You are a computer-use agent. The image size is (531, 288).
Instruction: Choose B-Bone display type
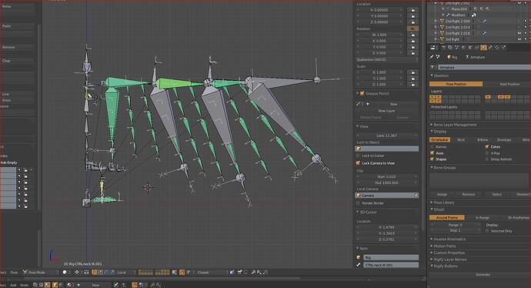tap(483, 139)
